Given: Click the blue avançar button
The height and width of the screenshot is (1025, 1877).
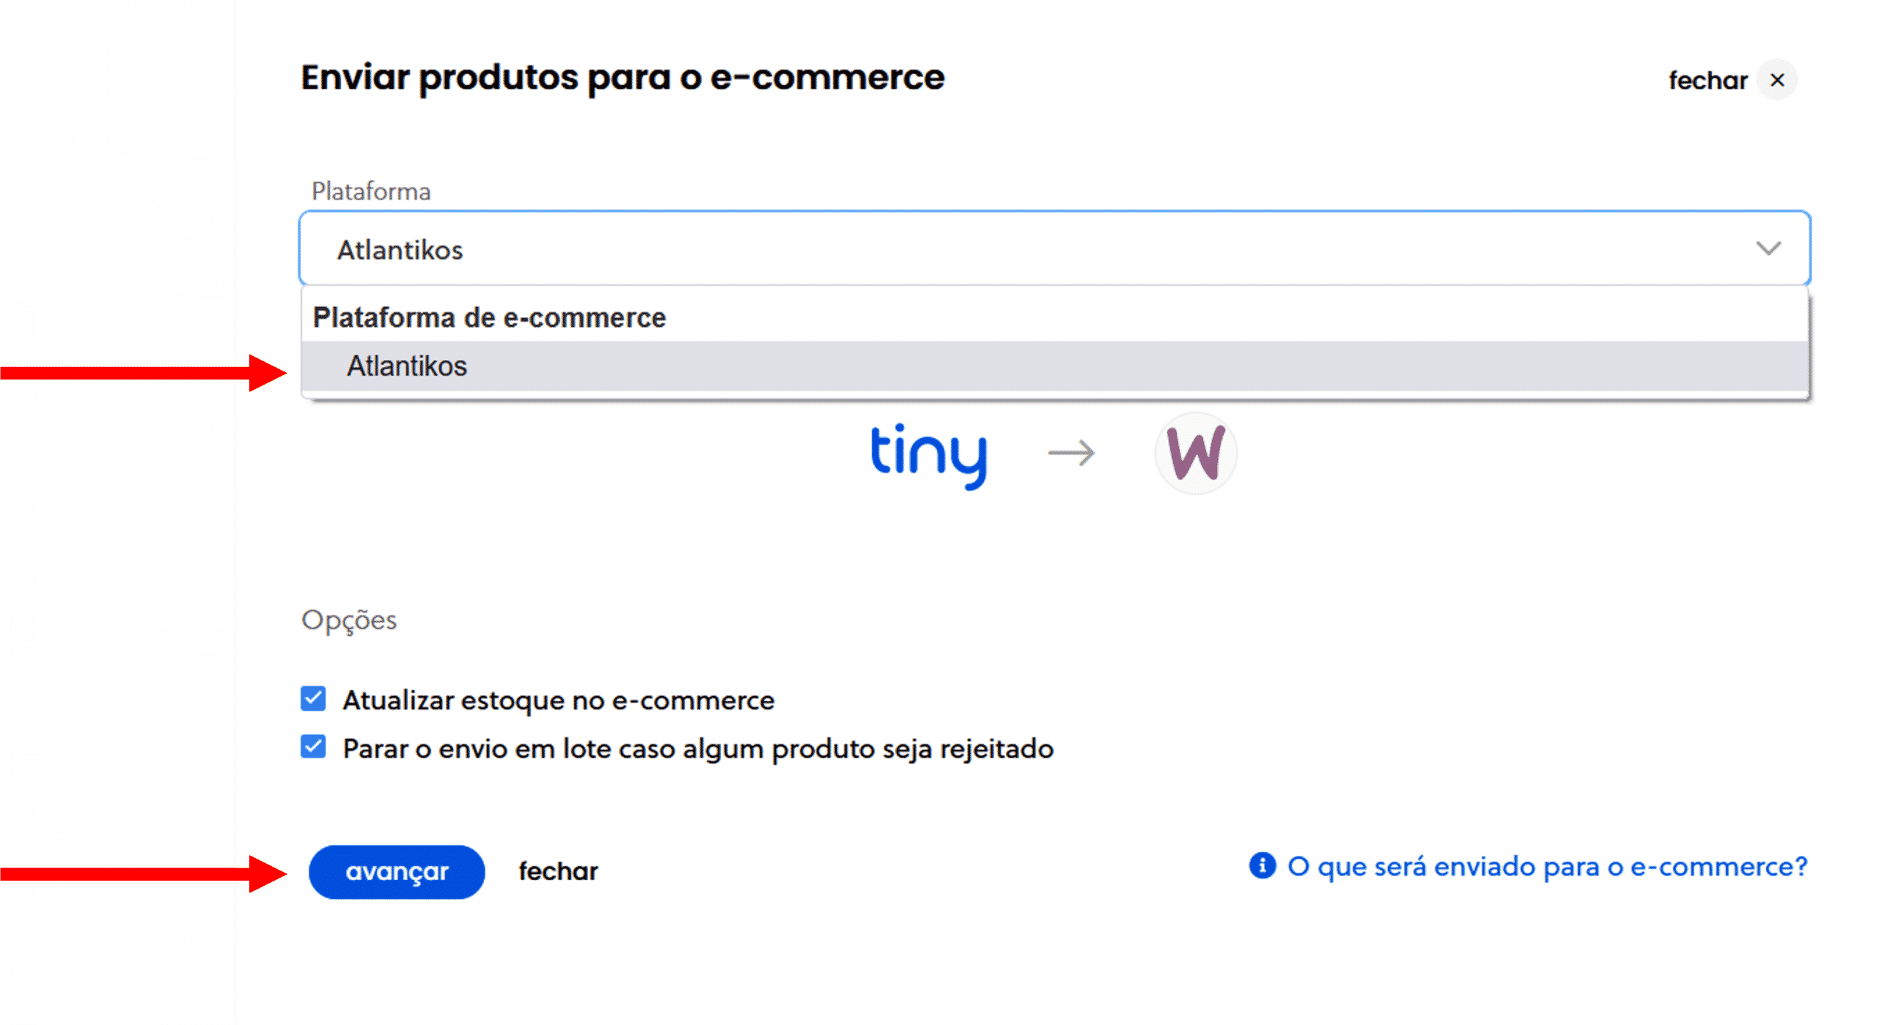Looking at the screenshot, I should 396,872.
